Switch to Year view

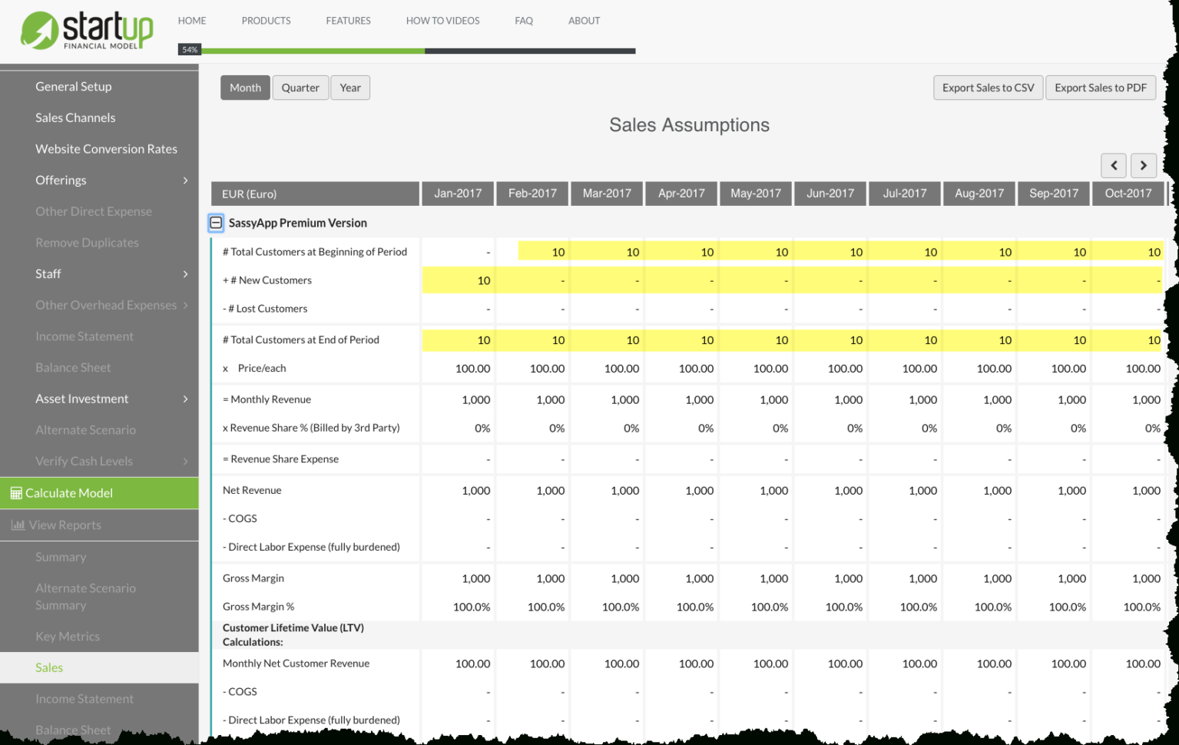click(x=350, y=88)
